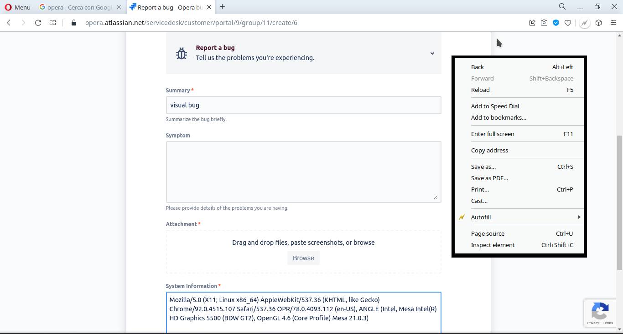Click the Symptom textarea resize handle
The width and height of the screenshot is (623, 334).
[436, 197]
